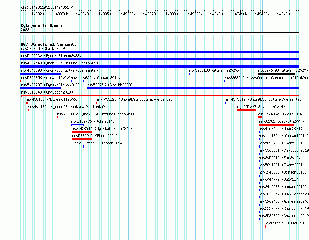The image size is (309, 240).
Task: Click the nsv525908 (Shaikh2009) variant label
Action: 44,48
